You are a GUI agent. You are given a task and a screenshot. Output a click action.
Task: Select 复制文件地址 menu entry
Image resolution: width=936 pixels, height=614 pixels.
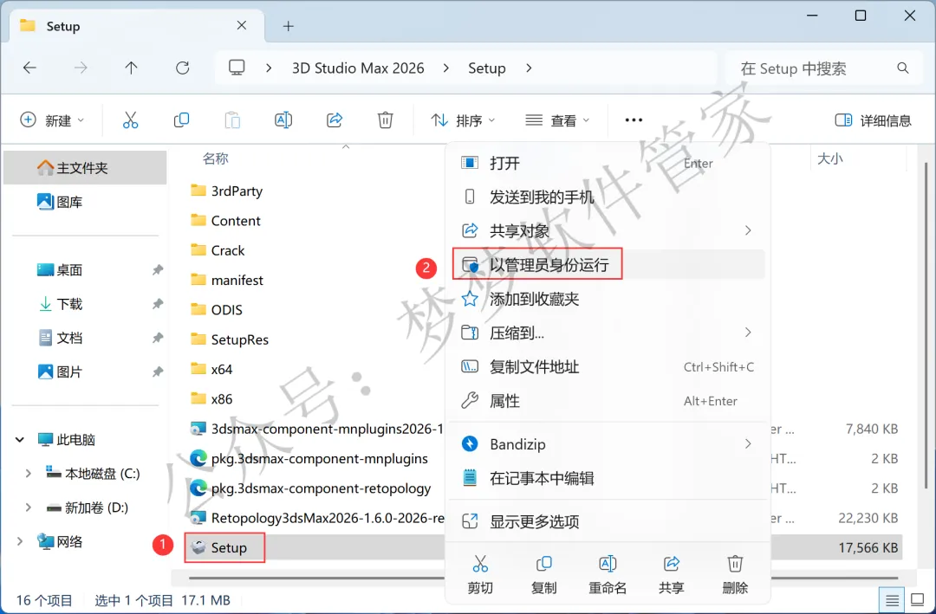[x=608, y=366]
